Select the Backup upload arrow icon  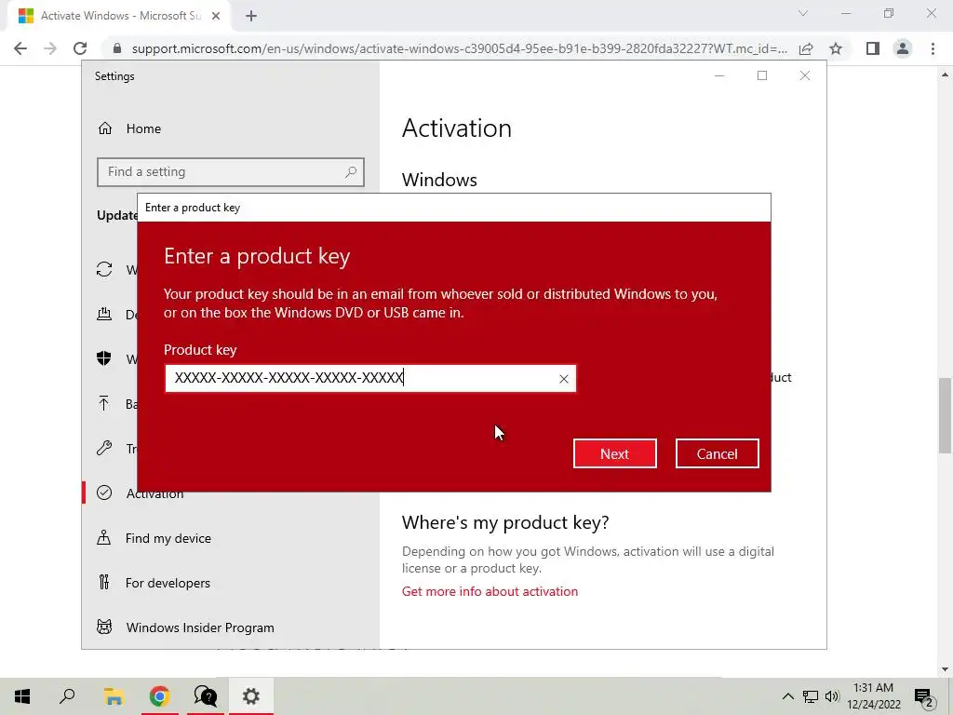pyautogui.click(x=104, y=403)
